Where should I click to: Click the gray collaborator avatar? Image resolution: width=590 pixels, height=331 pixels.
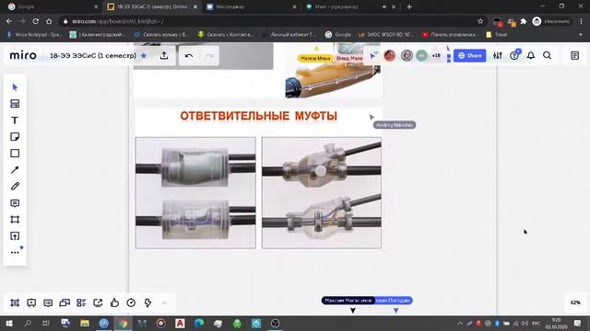tap(407, 55)
